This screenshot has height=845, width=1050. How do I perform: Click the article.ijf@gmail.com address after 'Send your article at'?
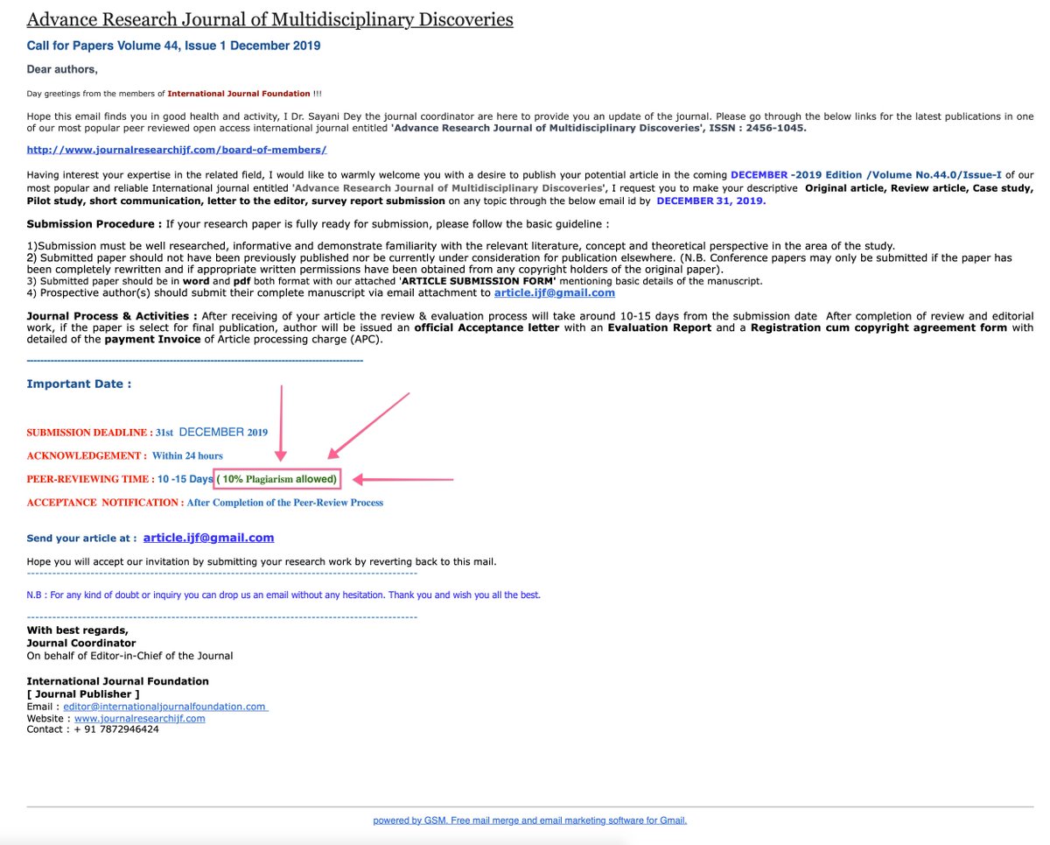tap(208, 538)
